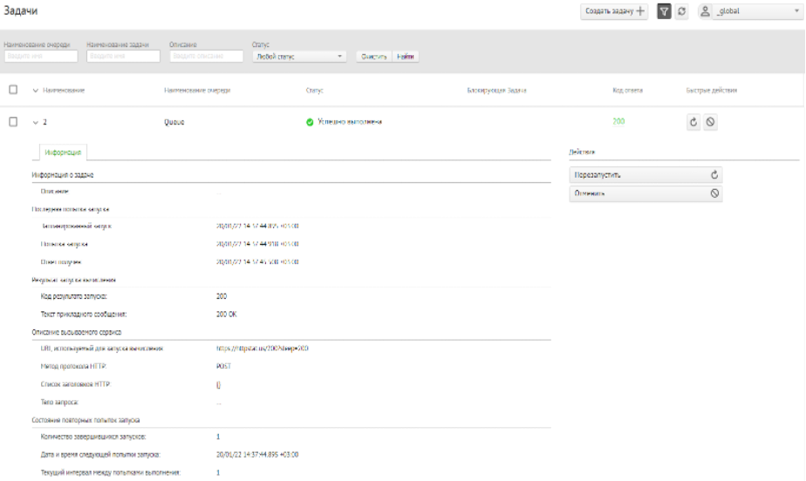Focus the 'Описание' filter field
Screen dimensions: 806x481
pos(206,56)
